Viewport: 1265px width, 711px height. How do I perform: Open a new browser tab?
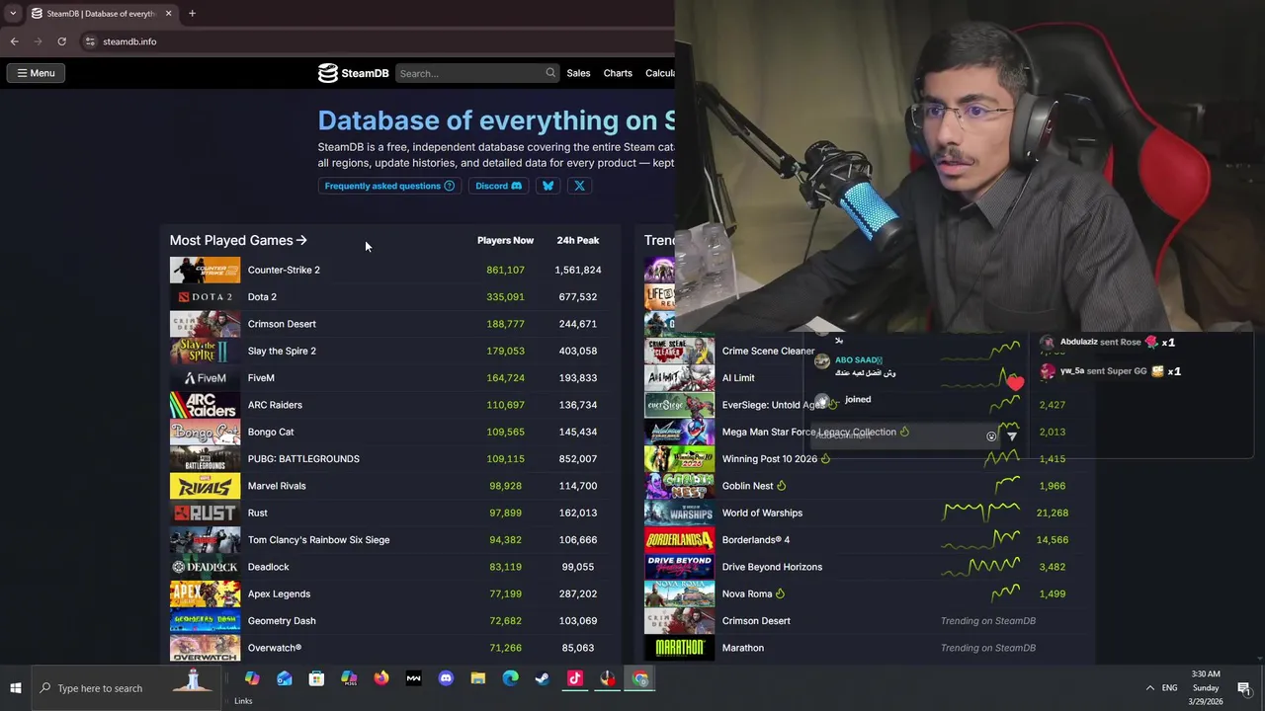(x=192, y=13)
